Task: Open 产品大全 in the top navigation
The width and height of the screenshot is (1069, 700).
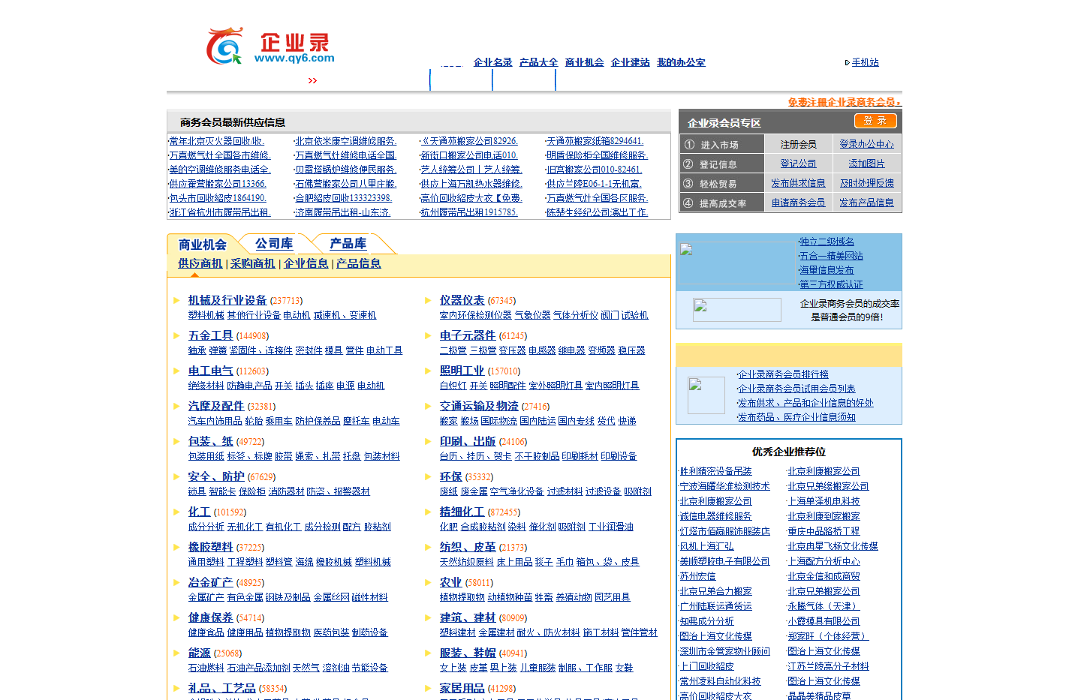Action: point(539,62)
